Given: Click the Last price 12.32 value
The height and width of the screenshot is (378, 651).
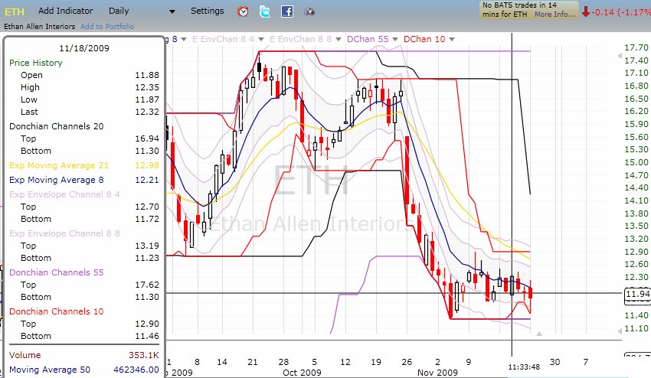Looking at the screenshot, I should coord(147,112).
